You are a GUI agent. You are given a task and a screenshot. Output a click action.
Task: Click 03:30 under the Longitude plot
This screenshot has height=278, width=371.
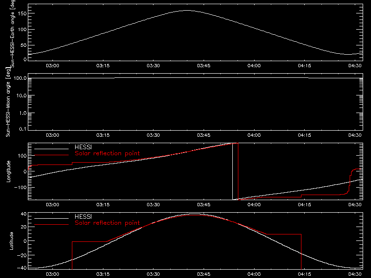point(154,205)
